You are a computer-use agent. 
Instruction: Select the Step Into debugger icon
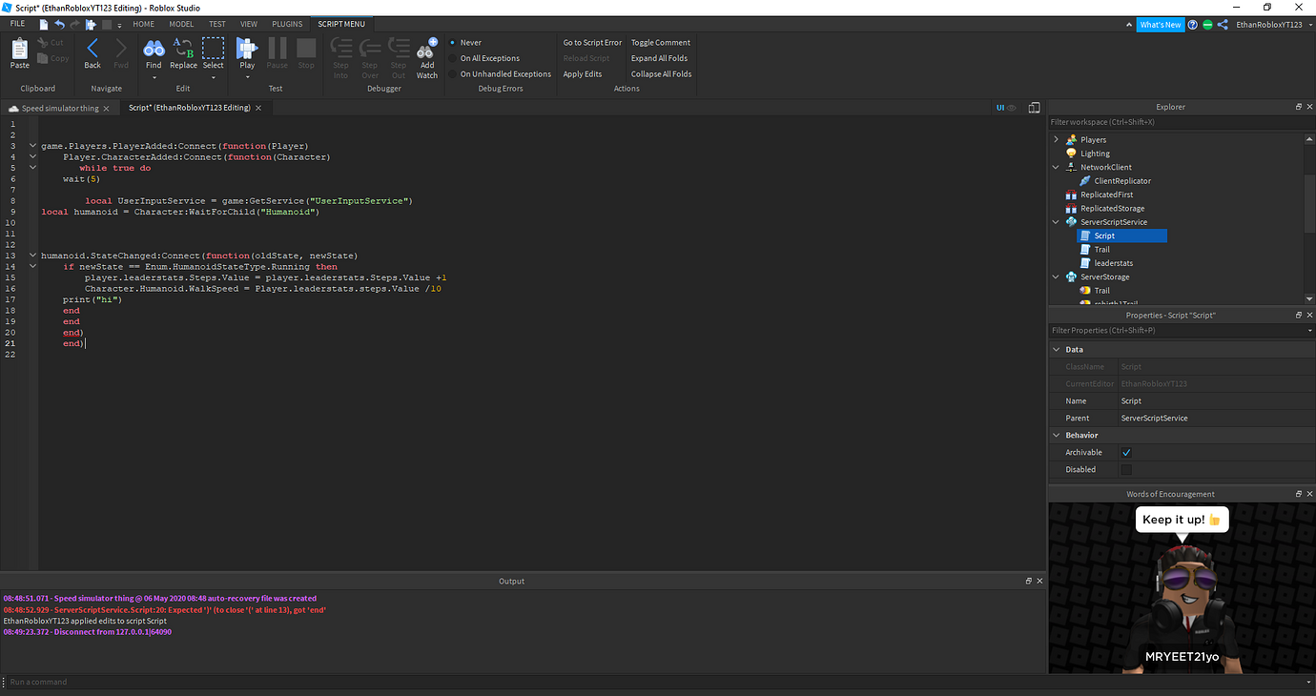340,53
